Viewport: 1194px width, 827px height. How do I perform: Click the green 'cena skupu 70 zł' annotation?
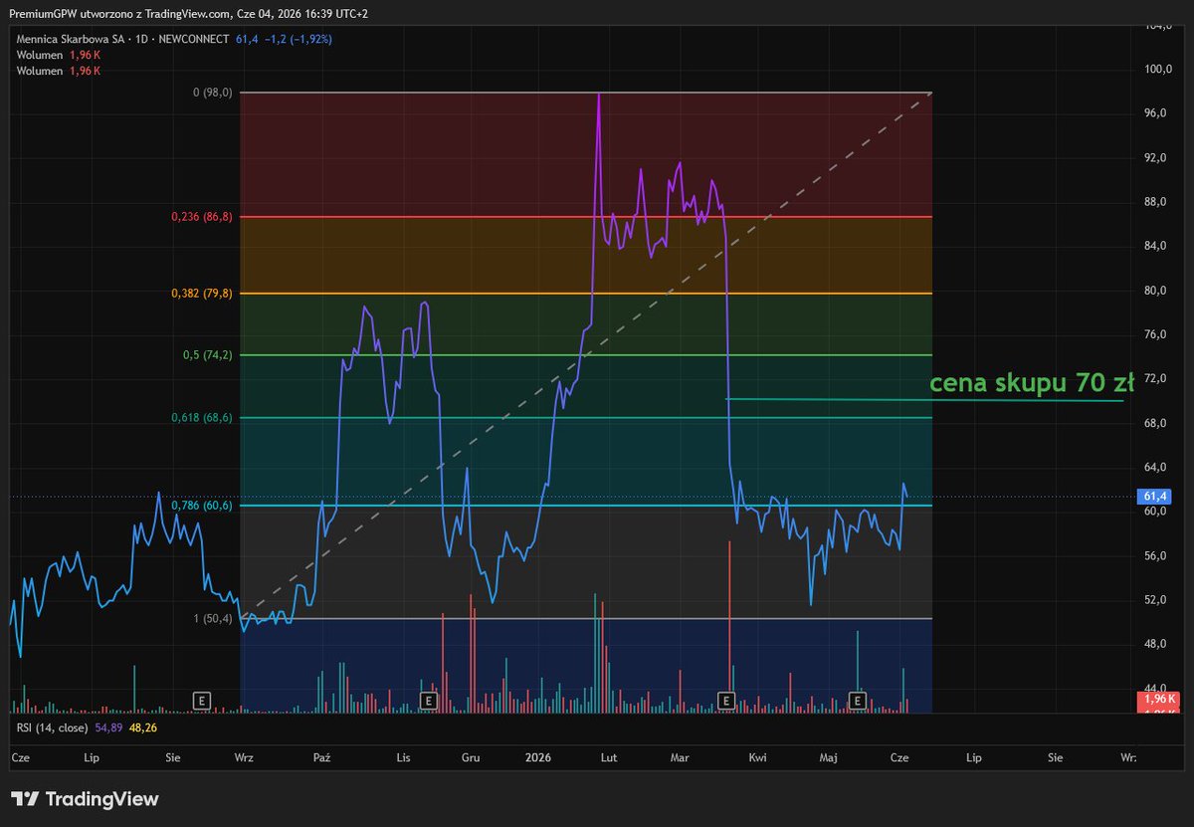click(1031, 384)
